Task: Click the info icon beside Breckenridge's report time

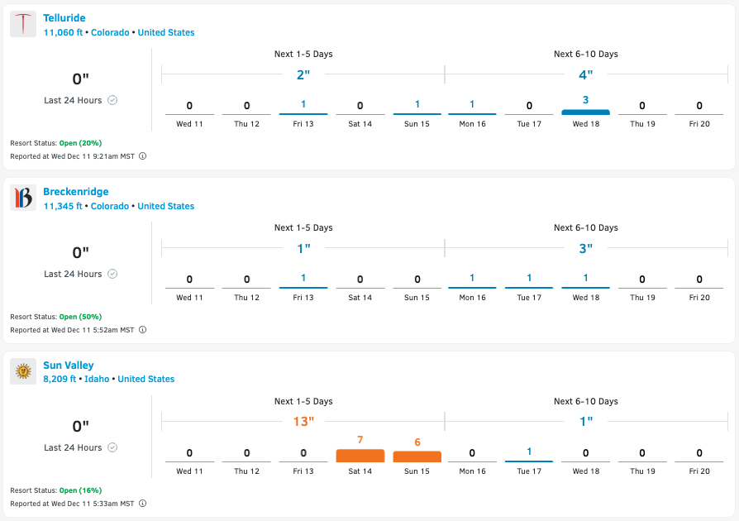Action: point(141,329)
